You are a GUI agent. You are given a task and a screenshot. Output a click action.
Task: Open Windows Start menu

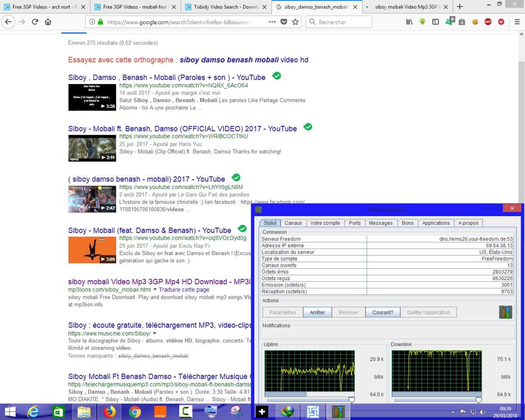10,411
